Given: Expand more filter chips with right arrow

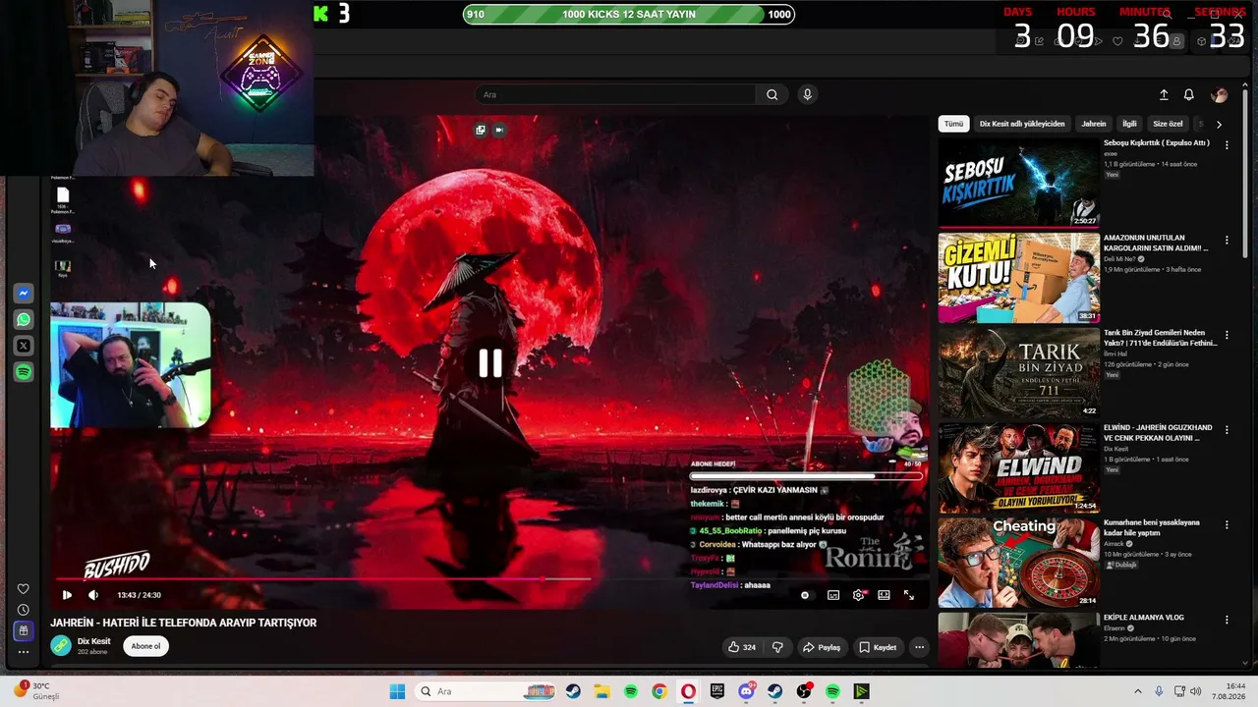Looking at the screenshot, I should (1219, 124).
